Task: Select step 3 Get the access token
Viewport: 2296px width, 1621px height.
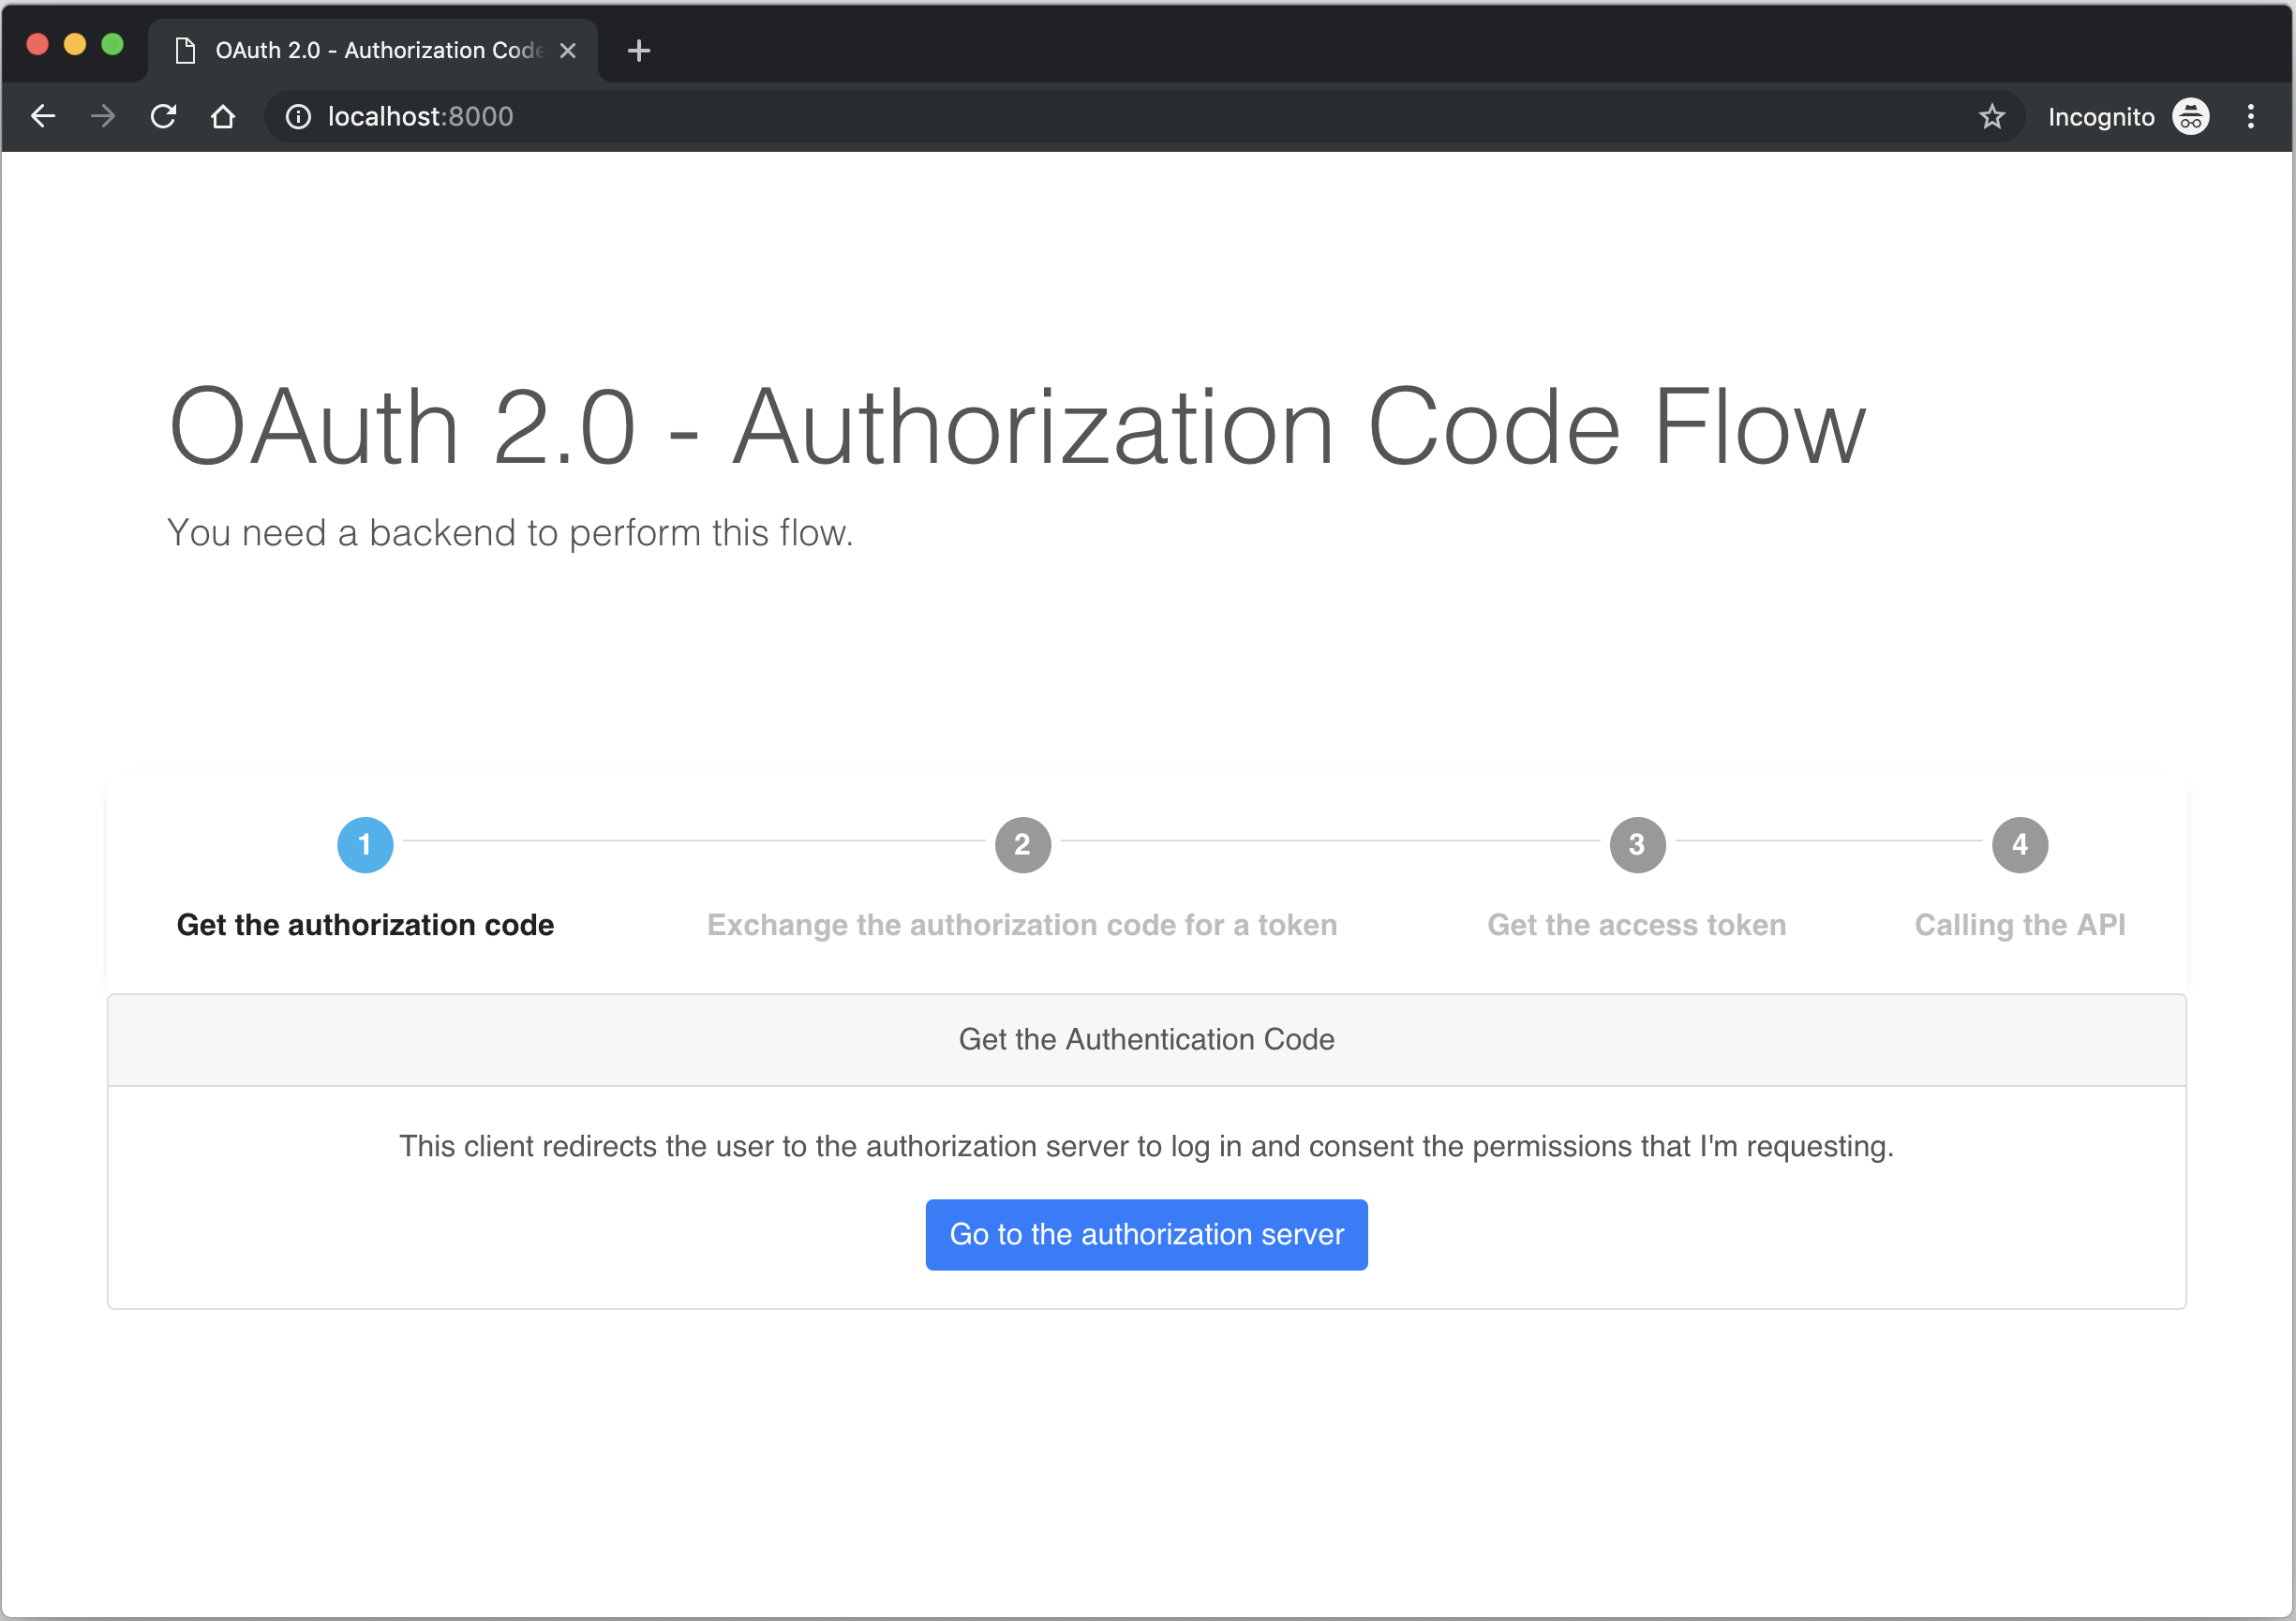Action: [x=1637, y=844]
